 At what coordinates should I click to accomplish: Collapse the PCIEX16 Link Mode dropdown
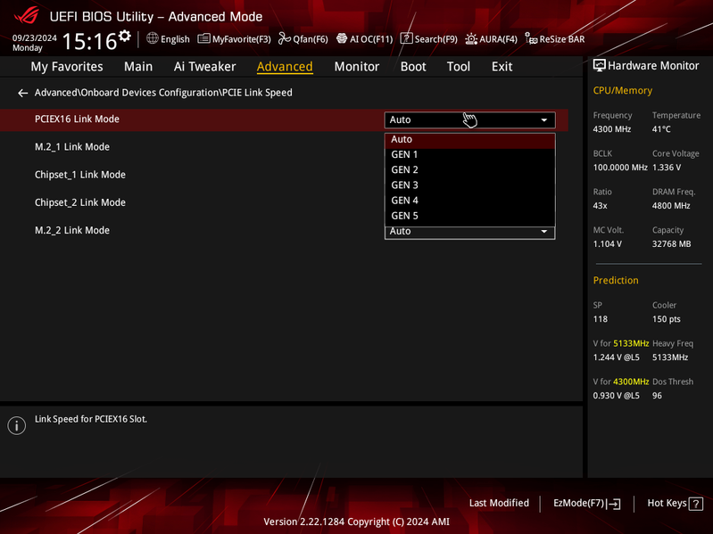pyautogui.click(x=469, y=119)
